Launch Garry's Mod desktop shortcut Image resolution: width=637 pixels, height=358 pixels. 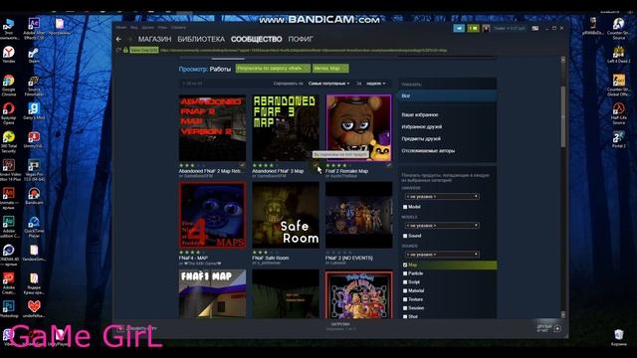34,111
